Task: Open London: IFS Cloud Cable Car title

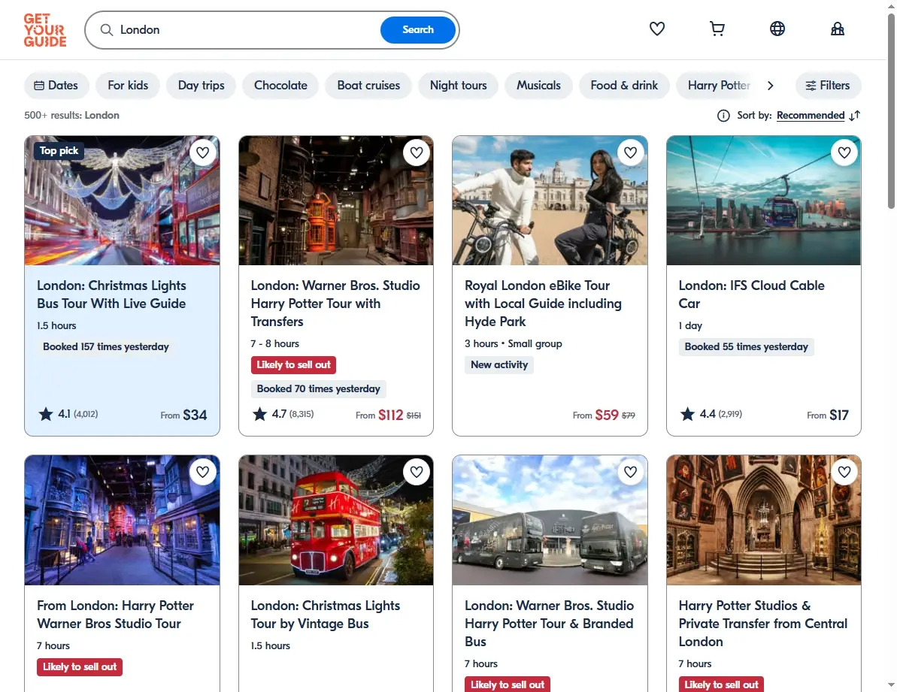Action: click(x=751, y=295)
